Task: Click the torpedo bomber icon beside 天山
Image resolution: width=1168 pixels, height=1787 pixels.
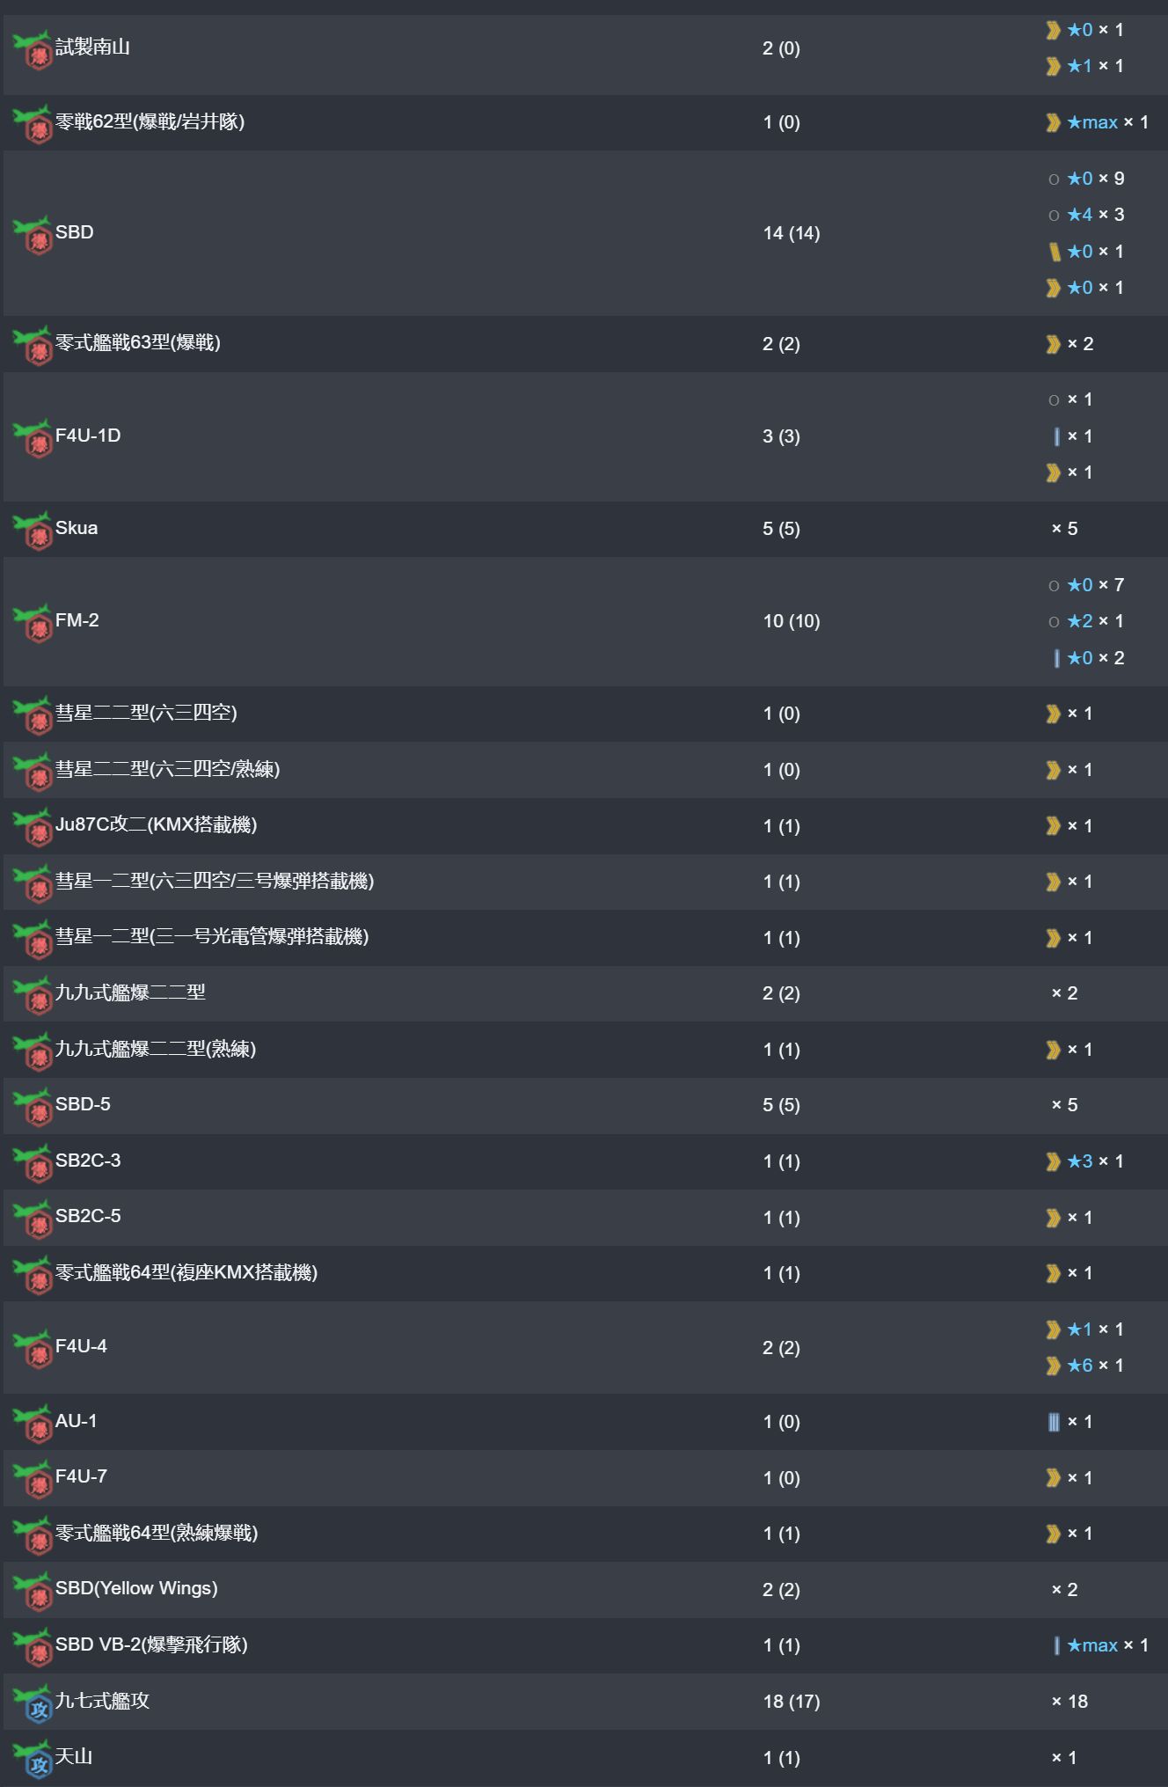Action: coord(33,1760)
